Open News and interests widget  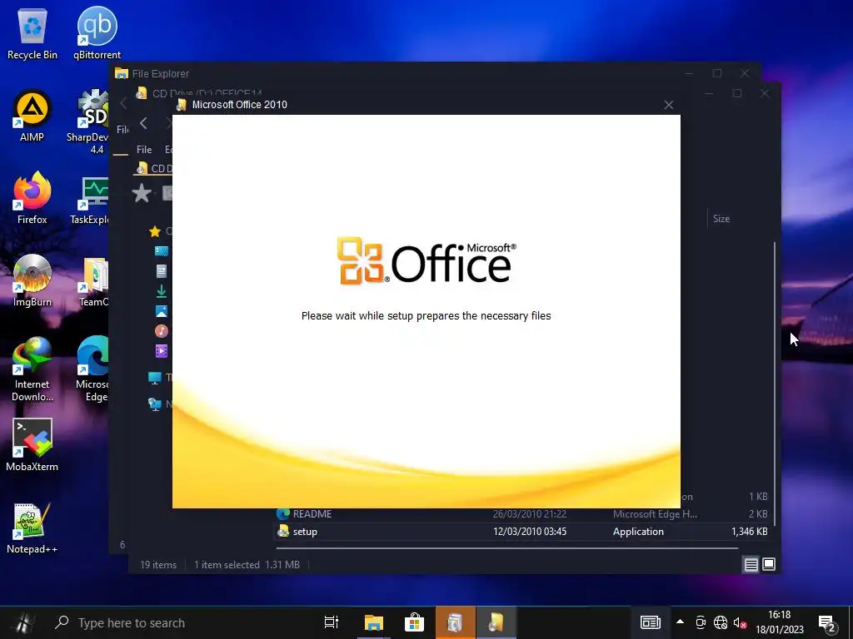pos(650,622)
